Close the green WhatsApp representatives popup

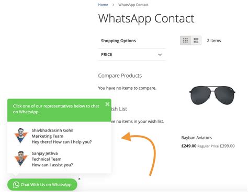pos(107,104)
